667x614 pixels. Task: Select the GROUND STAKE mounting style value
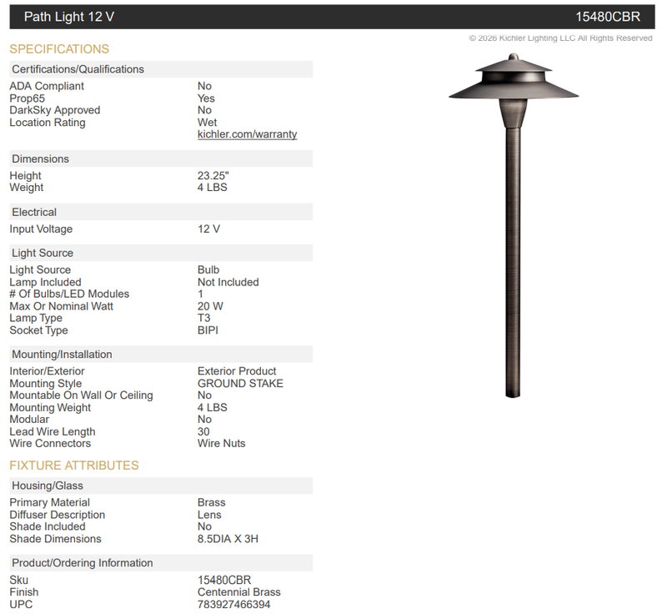tap(240, 384)
